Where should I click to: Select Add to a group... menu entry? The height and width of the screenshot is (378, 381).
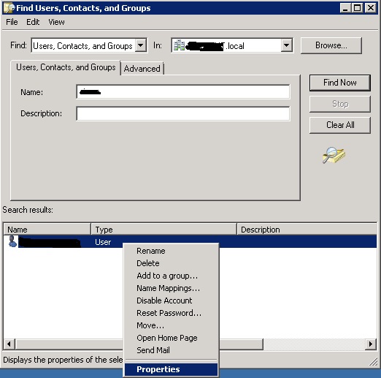tap(171, 276)
